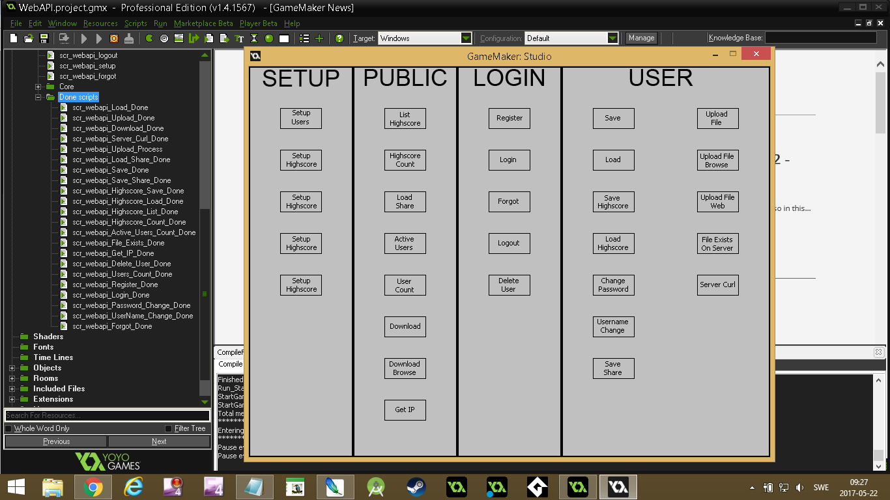Image resolution: width=890 pixels, height=500 pixels.
Task: Expand the Included Files folder
Action: click(12, 389)
